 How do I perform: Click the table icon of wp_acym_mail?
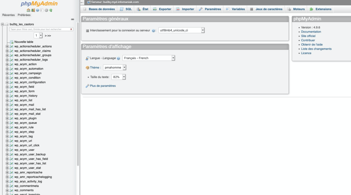click(12, 105)
